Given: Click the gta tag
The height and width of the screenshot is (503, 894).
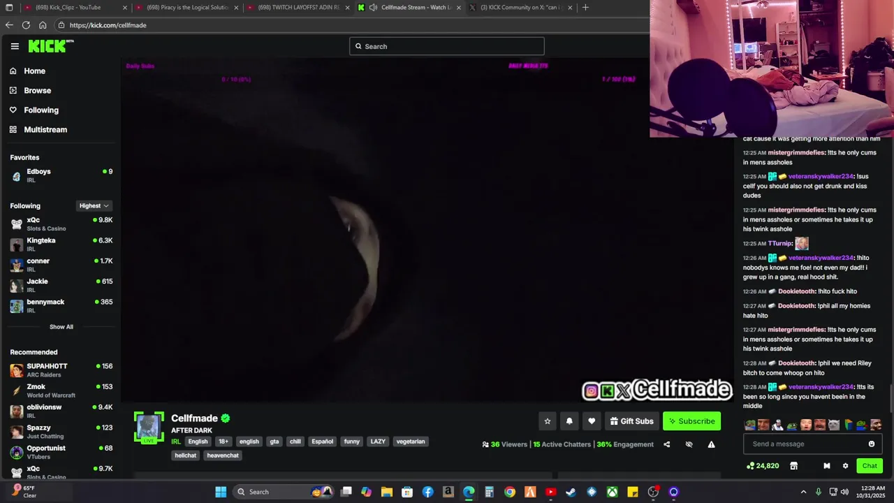Looking at the screenshot, I should 274,442.
